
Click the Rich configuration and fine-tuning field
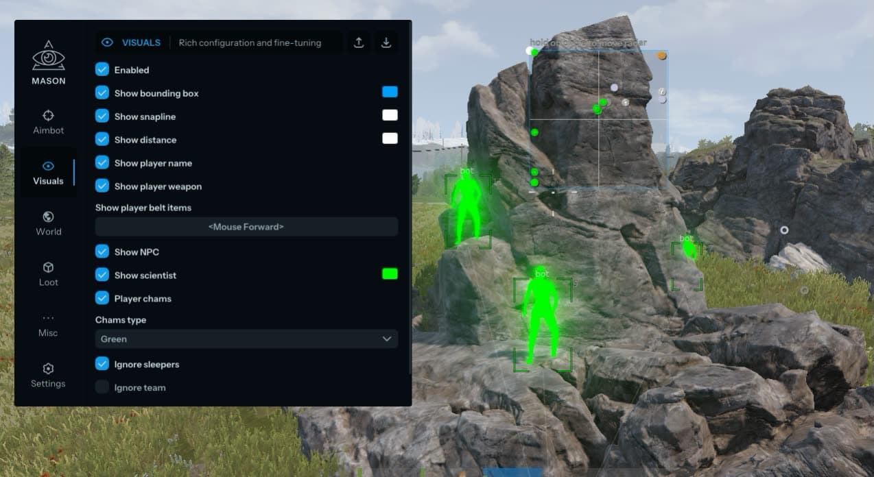point(254,42)
